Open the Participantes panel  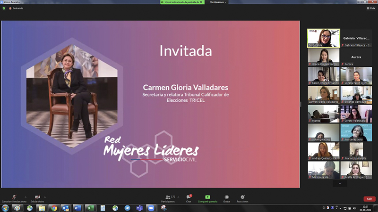168,198
